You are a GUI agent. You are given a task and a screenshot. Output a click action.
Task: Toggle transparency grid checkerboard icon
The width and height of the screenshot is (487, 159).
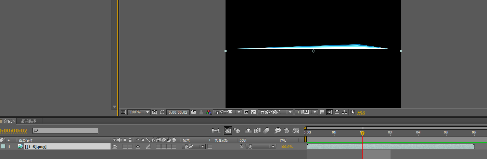254,112
